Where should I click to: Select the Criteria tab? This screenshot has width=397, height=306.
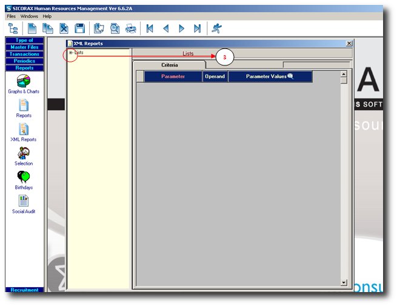click(x=170, y=65)
